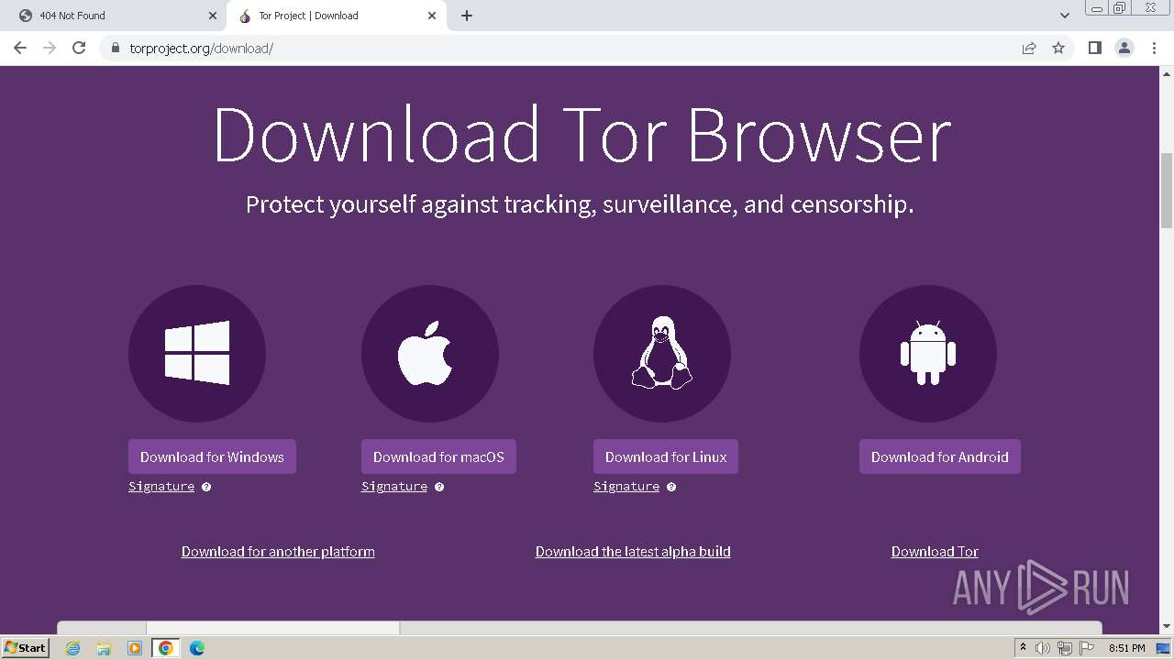Open help icon next to Linux Signature

pos(671,487)
